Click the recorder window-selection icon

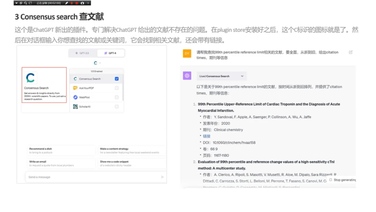click(21, 3)
